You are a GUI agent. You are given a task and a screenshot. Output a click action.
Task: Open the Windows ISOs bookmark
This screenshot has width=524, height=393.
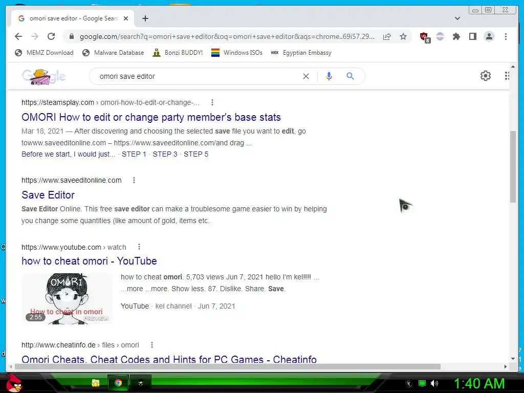[237, 53]
